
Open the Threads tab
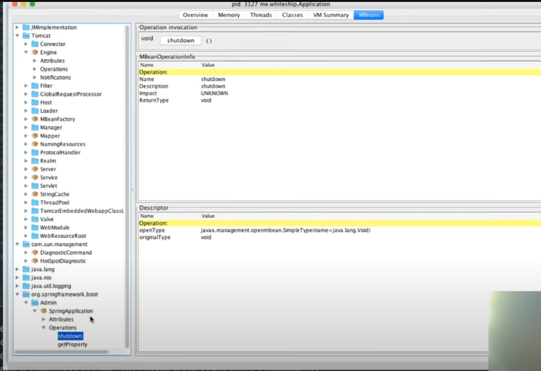(261, 15)
